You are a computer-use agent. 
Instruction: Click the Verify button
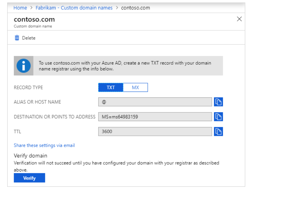[x=29, y=178]
